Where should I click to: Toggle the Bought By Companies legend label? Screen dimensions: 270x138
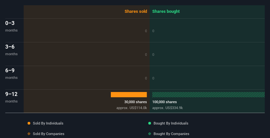(171, 134)
